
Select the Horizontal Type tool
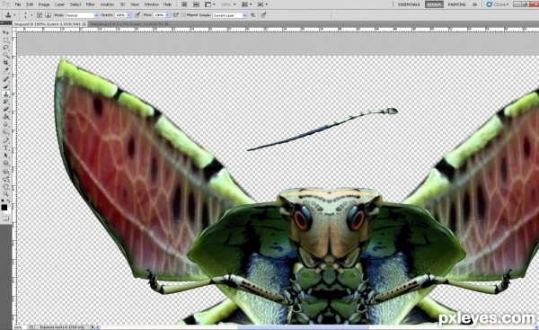point(6,148)
